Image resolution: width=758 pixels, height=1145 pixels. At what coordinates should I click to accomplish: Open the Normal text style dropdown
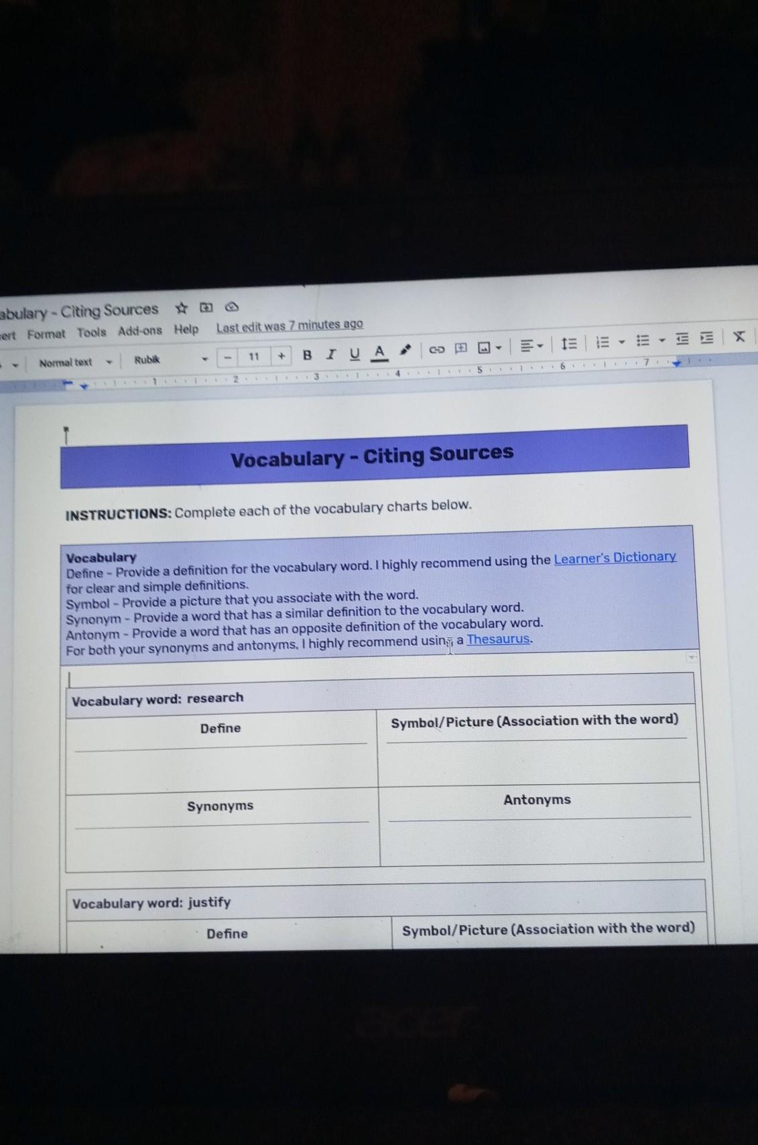pos(74,363)
